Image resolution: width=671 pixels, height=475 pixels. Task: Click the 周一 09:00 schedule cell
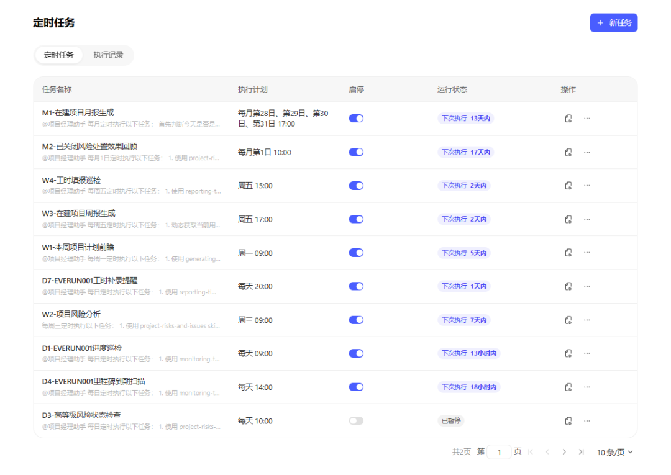[255, 253]
